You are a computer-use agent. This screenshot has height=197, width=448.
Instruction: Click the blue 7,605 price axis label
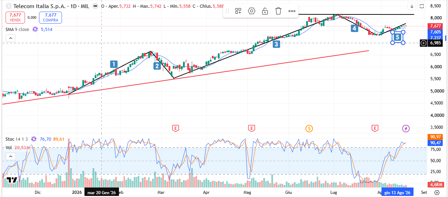[435, 32]
